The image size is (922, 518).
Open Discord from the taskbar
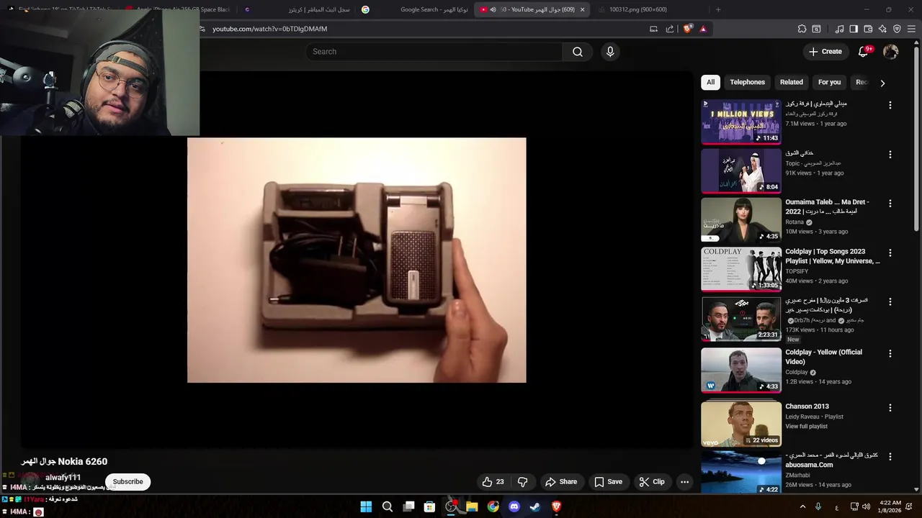[514, 506]
